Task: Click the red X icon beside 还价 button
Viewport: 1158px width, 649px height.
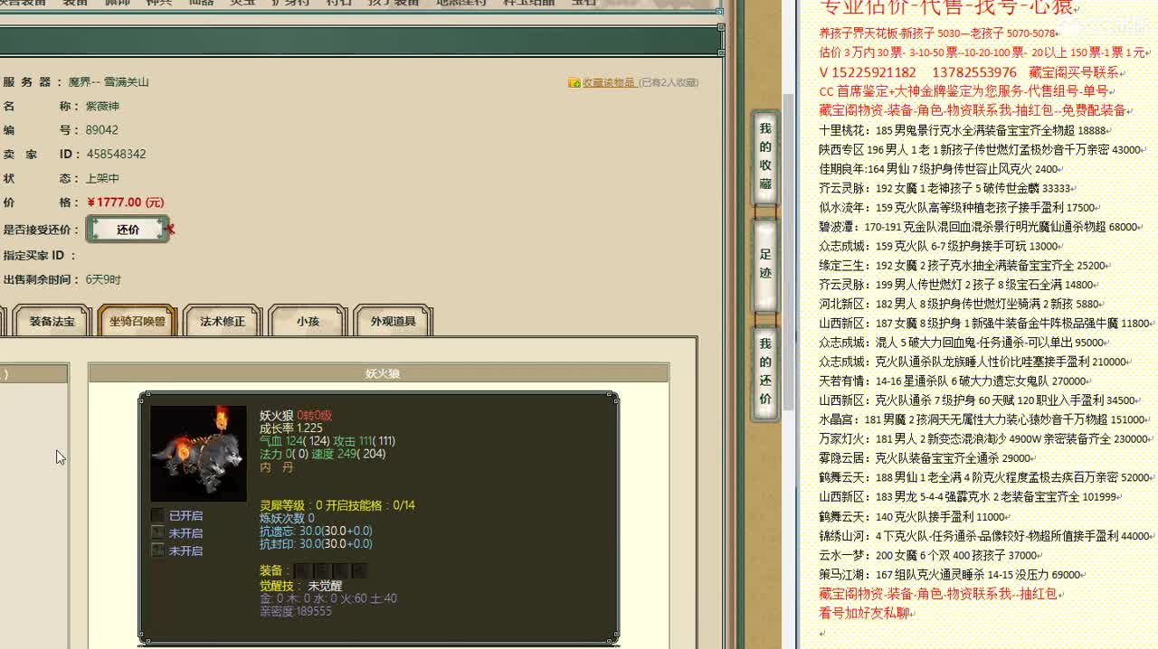Action: pos(170,230)
